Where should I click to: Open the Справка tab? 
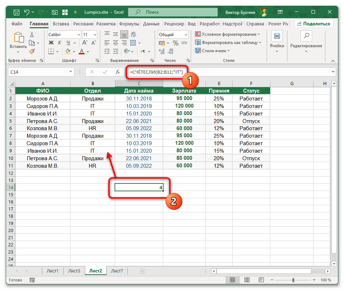pos(255,24)
